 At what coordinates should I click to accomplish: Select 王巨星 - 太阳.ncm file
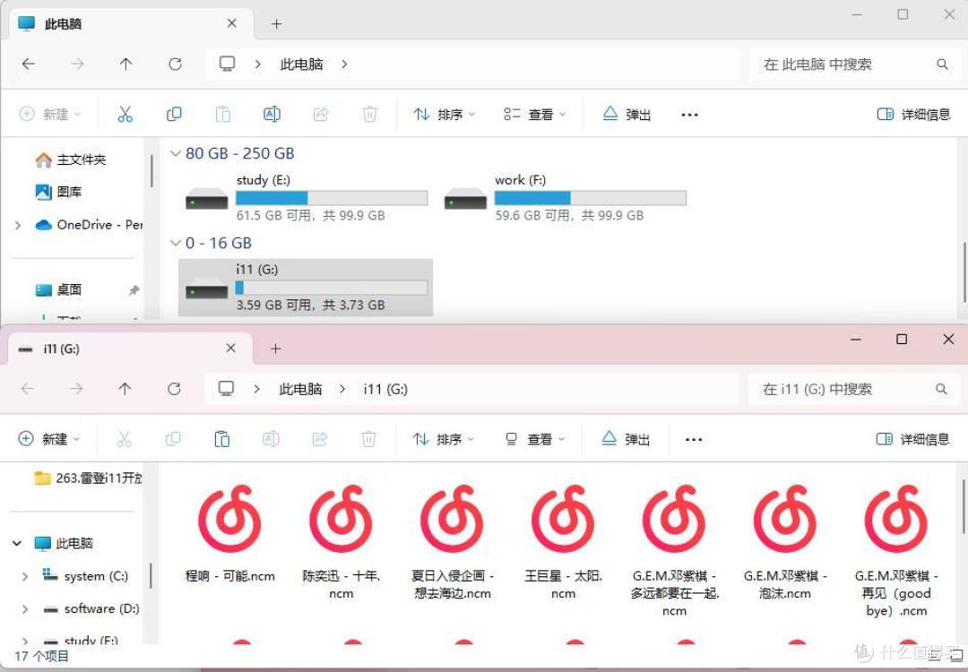(563, 543)
